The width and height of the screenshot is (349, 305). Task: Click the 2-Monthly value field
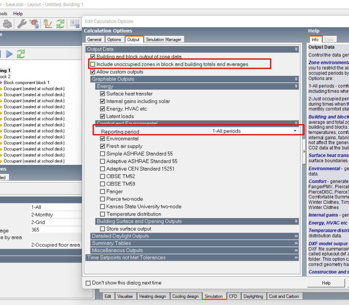point(56,214)
